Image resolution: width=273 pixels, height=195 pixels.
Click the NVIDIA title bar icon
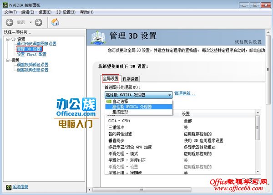click(x=5, y=5)
